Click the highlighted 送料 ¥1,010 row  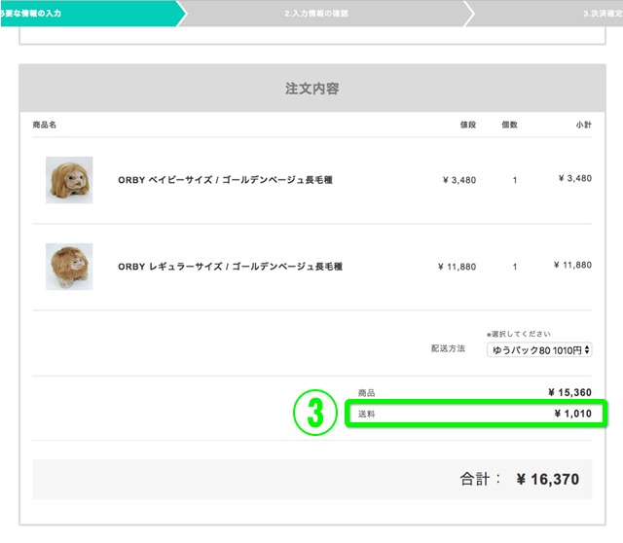point(476,414)
